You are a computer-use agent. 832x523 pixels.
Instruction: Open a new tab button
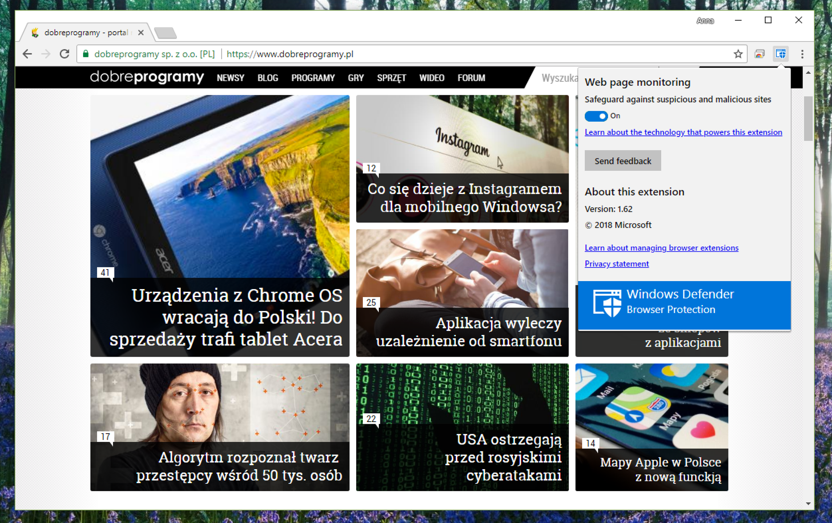coord(166,33)
